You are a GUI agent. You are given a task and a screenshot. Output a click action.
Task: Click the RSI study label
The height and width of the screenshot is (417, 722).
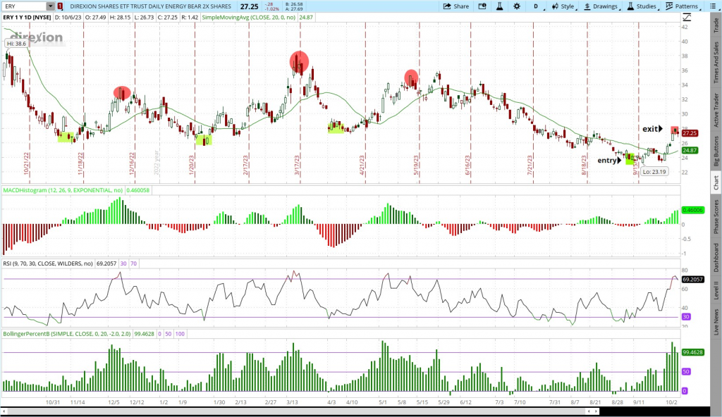coord(48,263)
